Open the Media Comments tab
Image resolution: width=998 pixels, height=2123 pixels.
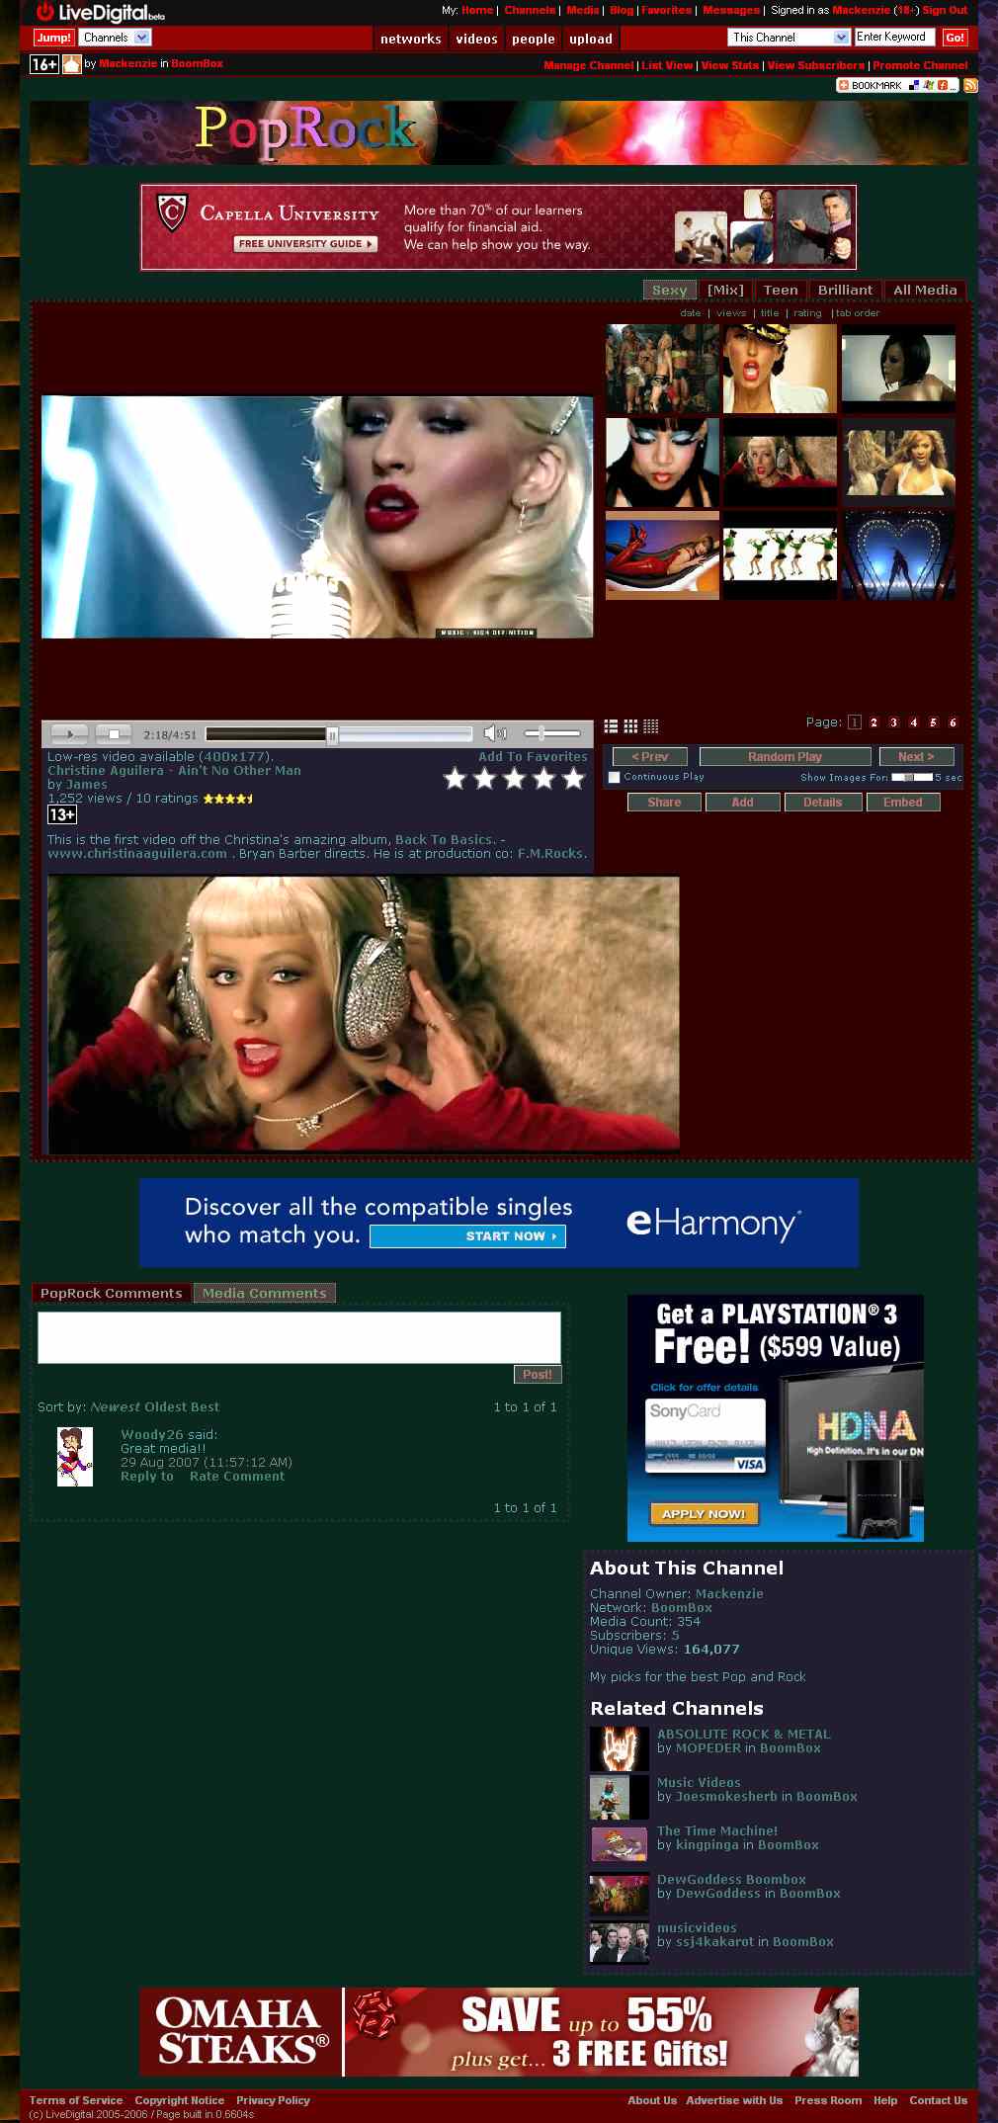tap(264, 1293)
